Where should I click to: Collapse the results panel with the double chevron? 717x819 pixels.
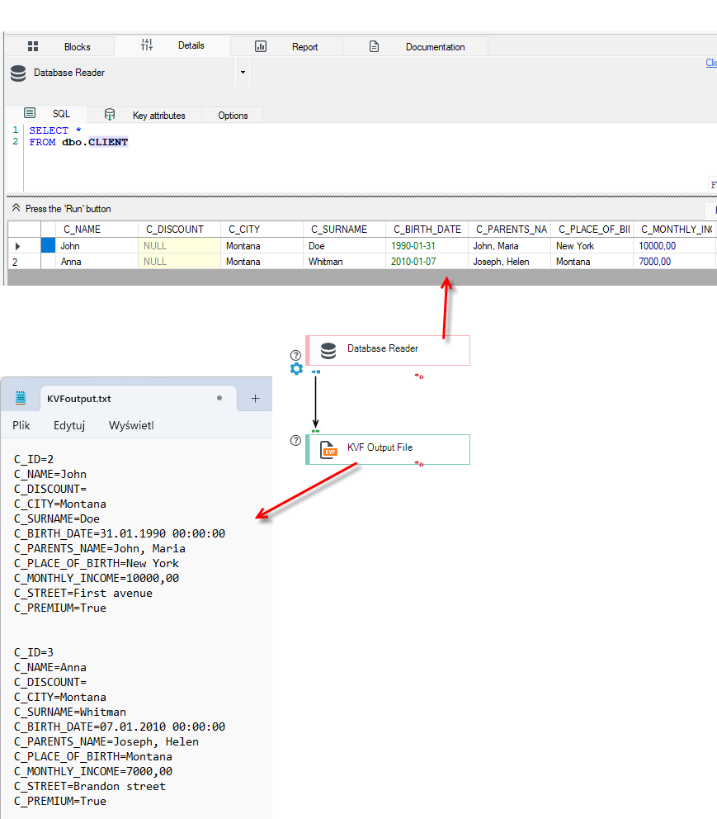pos(17,208)
